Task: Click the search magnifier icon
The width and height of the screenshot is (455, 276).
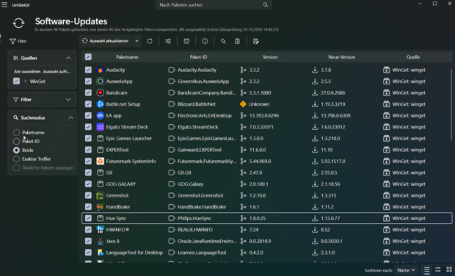Action: point(265,5)
